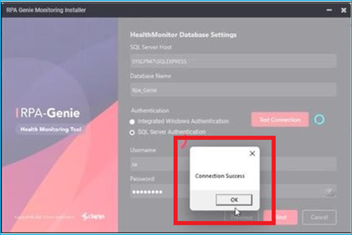Screen dimensions: 352x235
Task: Click the SQL Server Host field
Action: (x=233, y=61)
